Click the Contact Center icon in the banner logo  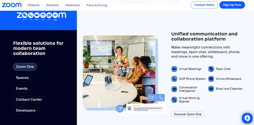55,16
